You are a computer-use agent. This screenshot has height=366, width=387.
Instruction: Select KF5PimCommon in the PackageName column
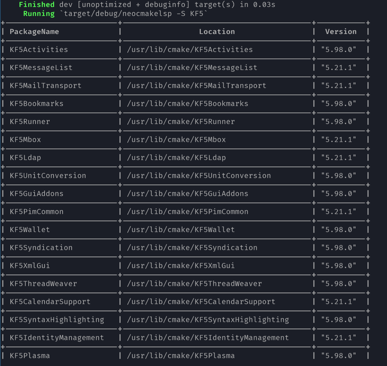[x=37, y=212]
